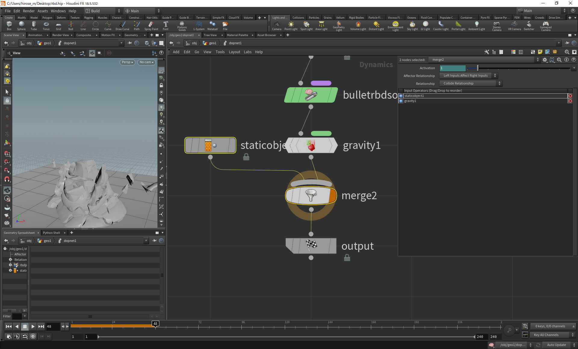Select the gravity1 node

(x=311, y=145)
